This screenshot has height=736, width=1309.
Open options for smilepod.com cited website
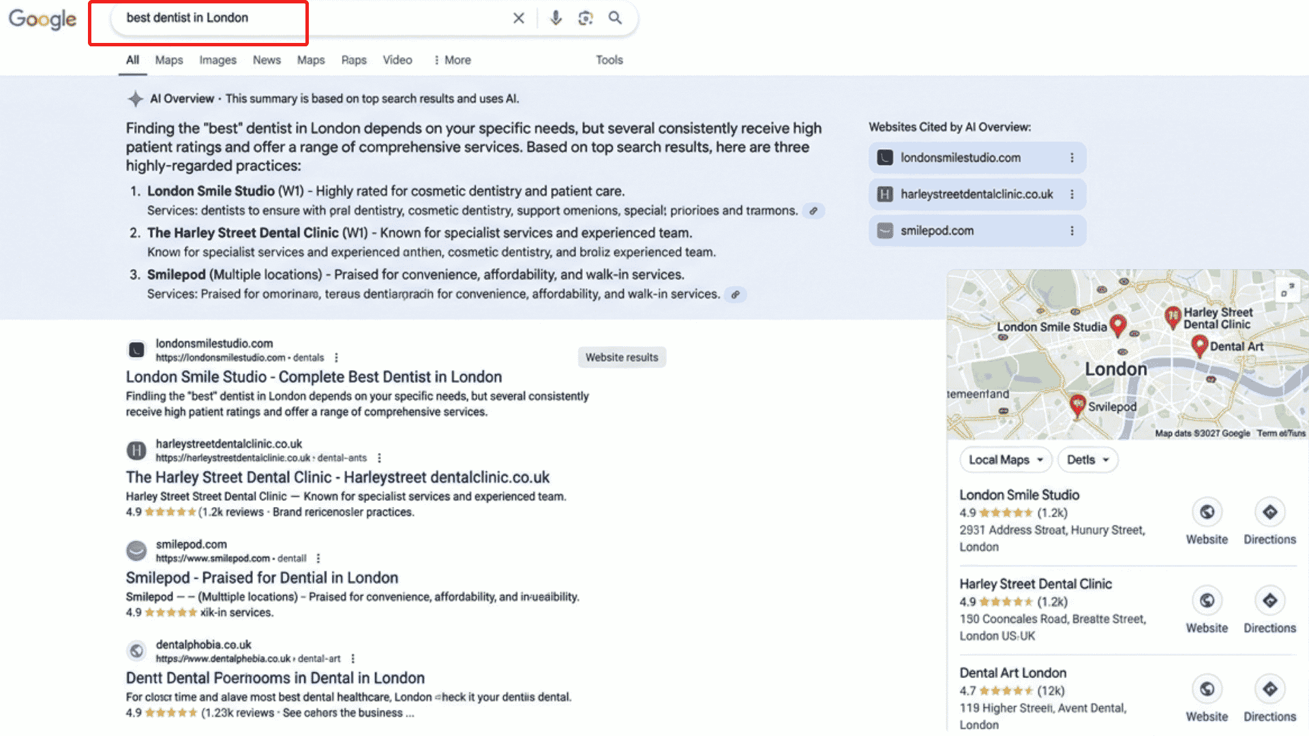click(1072, 231)
